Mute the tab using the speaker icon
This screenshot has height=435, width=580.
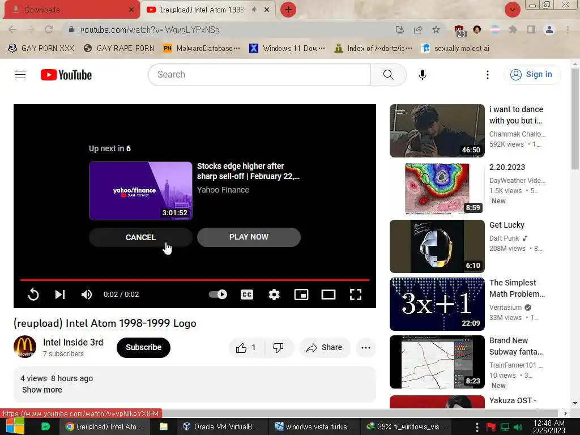[x=254, y=10]
